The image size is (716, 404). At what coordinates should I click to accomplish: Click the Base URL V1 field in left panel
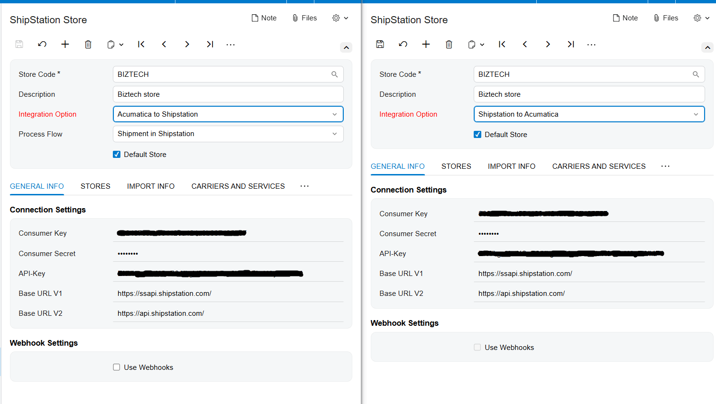click(228, 294)
